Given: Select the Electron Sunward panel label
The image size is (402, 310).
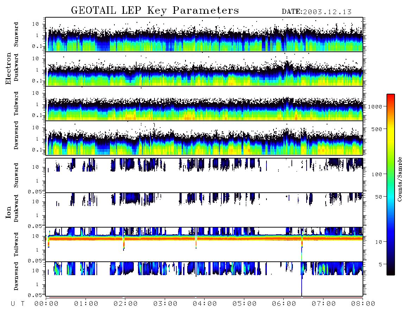Looking at the screenshot, I should (x=16, y=35).
